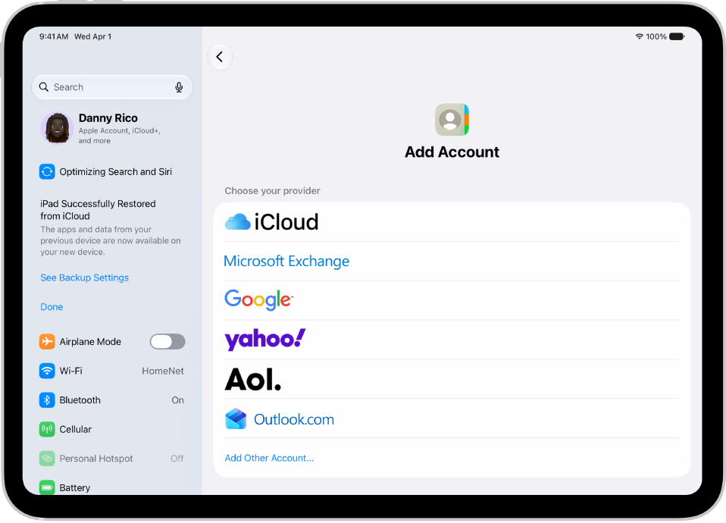Tap the Airplane Mode icon

[47, 342]
